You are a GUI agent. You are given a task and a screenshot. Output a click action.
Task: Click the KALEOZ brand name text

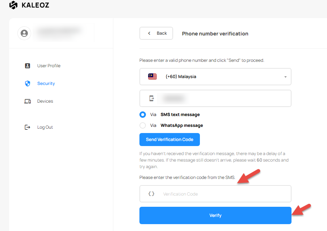pyautogui.click(x=35, y=5)
